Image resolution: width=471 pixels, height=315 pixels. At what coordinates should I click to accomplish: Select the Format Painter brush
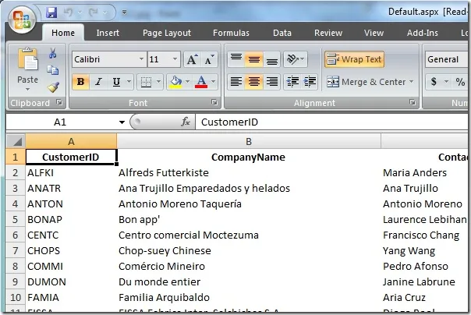(x=52, y=87)
